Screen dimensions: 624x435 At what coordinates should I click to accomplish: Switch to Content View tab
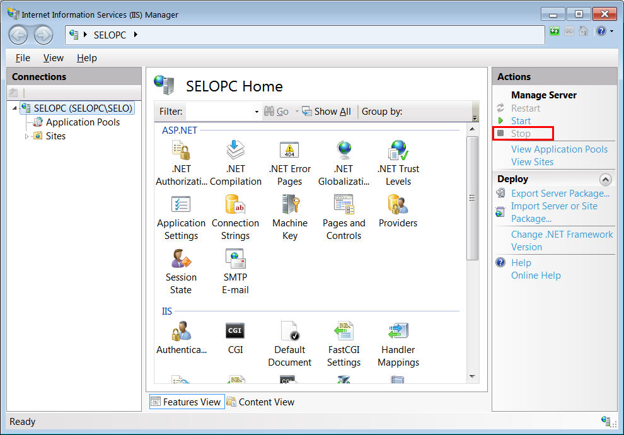click(x=261, y=402)
